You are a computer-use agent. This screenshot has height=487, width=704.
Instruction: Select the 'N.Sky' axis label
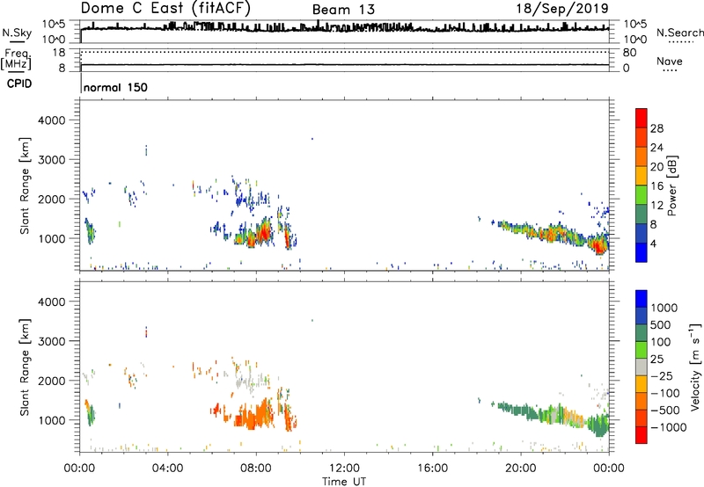(x=17, y=33)
